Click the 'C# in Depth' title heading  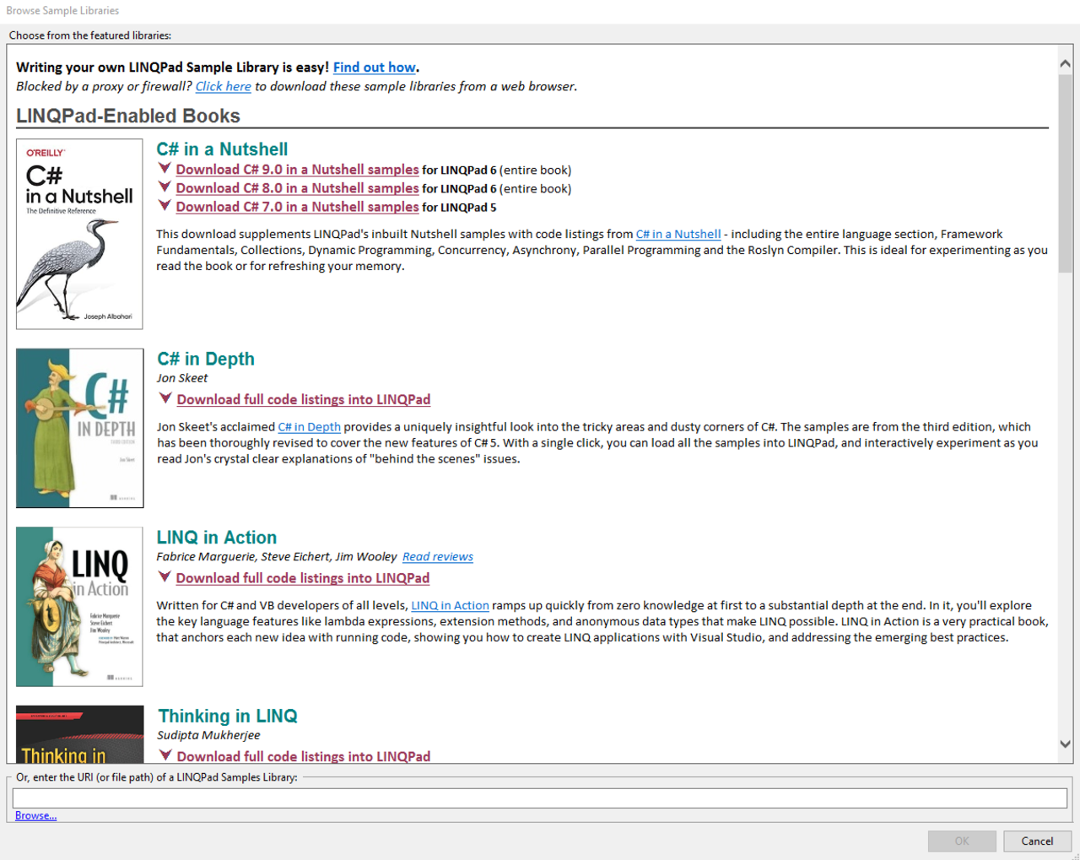pos(206,359)
